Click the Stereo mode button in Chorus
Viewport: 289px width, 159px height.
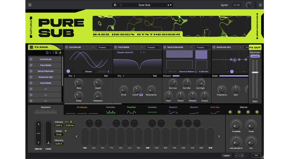click(x=88, y=71)
